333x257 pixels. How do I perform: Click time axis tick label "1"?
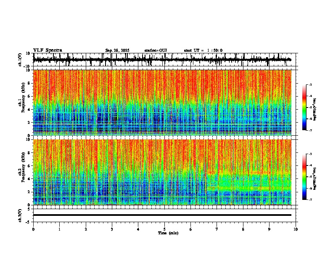coord(59,229)
